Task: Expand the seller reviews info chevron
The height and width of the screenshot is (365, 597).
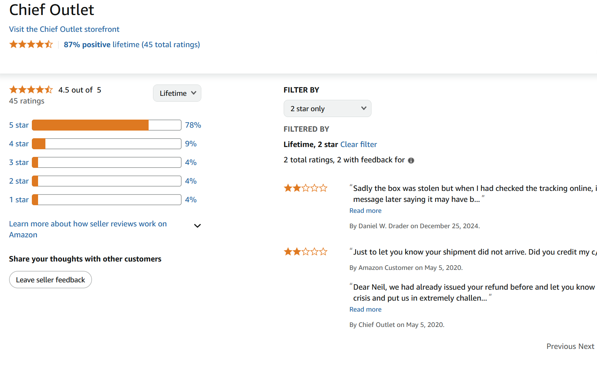Action: click(x=197, y=226)
